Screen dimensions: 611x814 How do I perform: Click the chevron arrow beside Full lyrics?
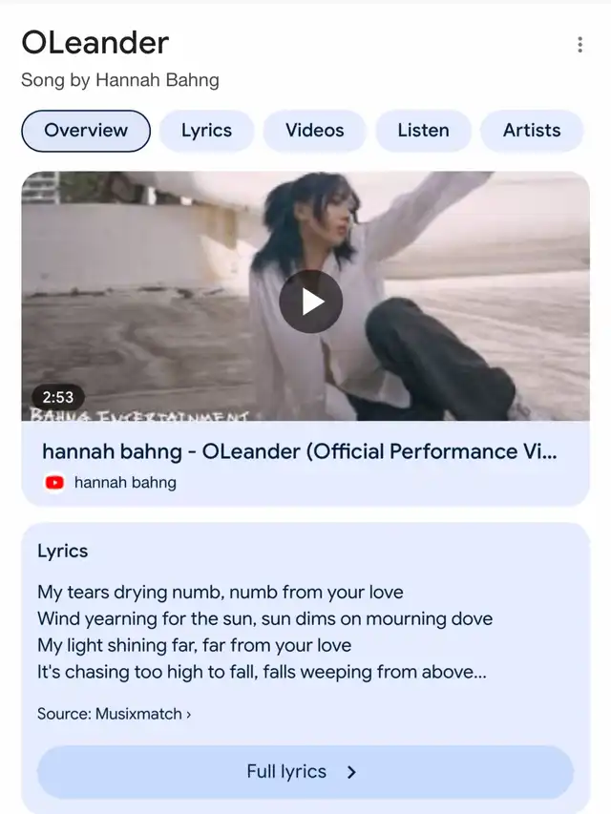pyautogui.click(x=351, y=772)
